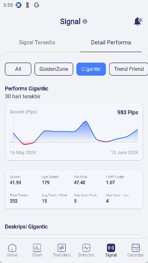Screen dimensions: 148x263
Task: Tap the info icon beside Signal title
Action: point(85,21)
